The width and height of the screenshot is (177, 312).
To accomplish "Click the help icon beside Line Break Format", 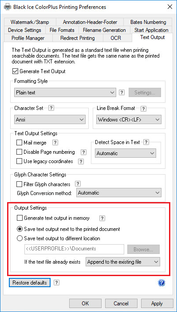I will [x=143, y=109].
